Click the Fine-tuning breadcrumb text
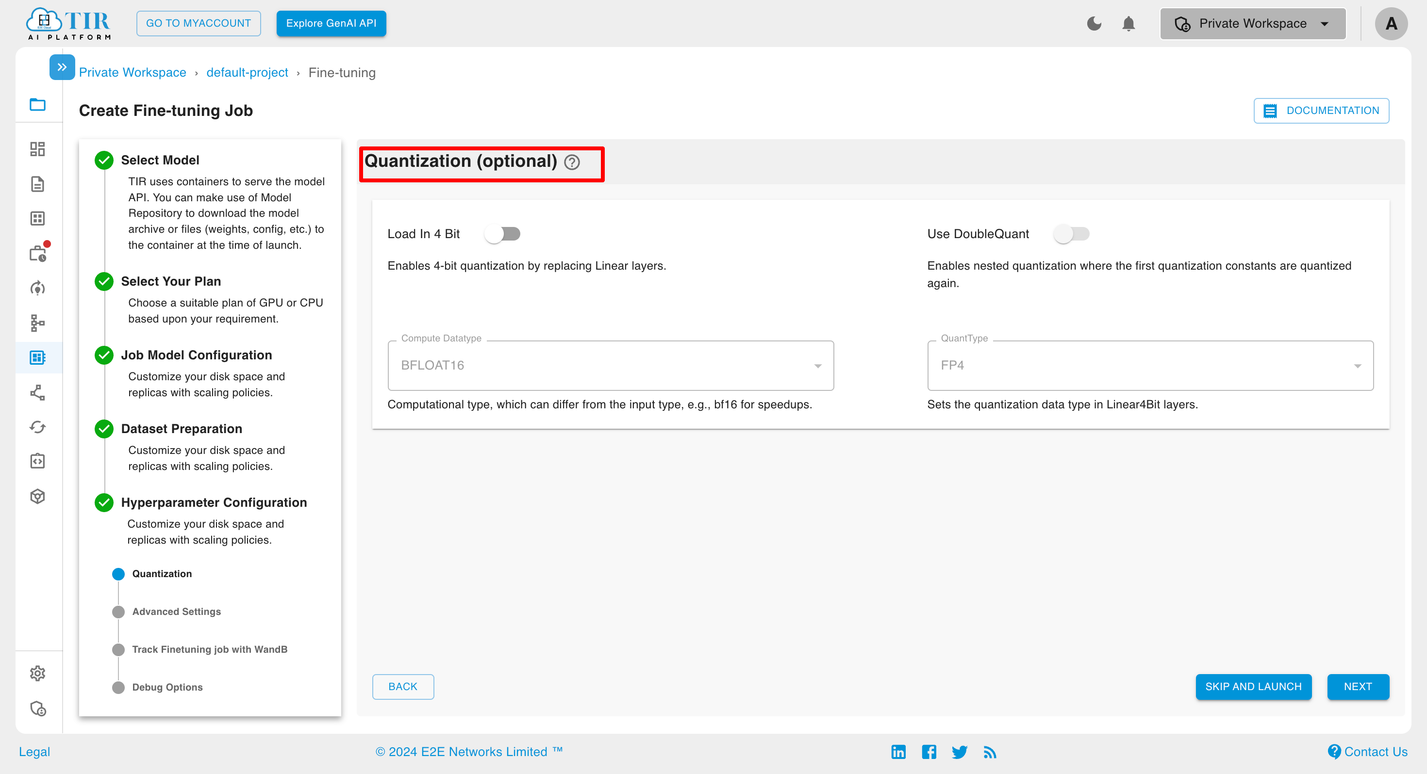Image resolution: width=1427 pixels, height=774 pixels. 342,73
